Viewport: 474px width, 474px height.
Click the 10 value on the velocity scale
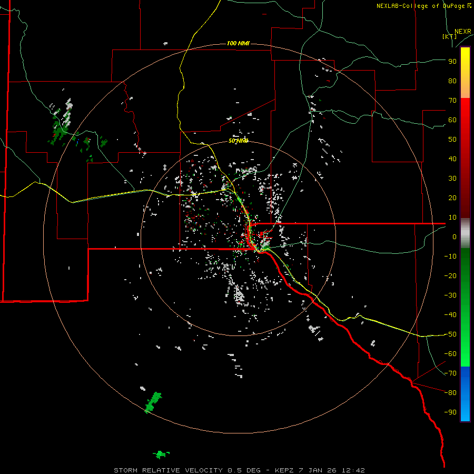pos(452,218)
